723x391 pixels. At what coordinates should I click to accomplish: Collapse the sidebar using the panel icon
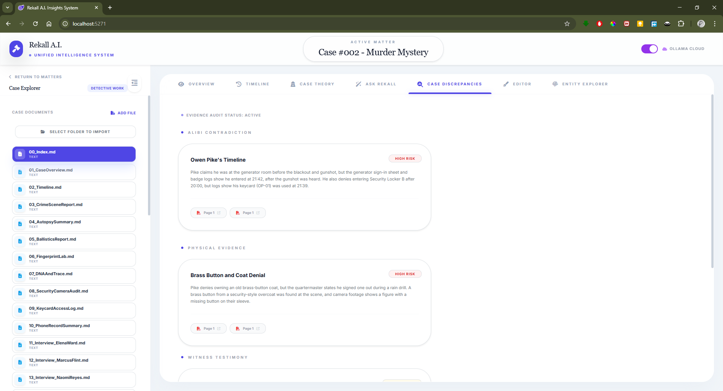(134, 83)
